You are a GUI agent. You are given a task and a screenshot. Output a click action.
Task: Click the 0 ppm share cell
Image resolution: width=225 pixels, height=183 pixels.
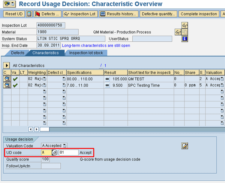pos(192,85)
